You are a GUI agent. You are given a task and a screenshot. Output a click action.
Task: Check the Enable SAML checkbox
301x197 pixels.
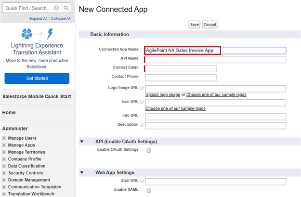(x=149, y=190)
